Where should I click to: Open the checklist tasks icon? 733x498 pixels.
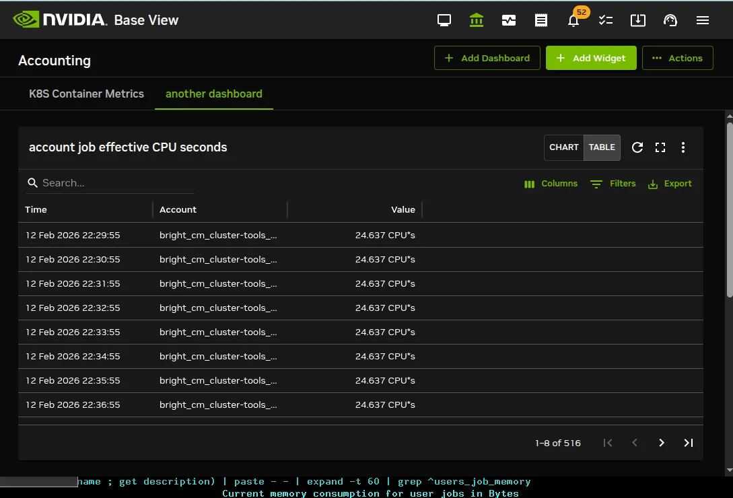click(x=606, y=20)
